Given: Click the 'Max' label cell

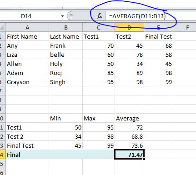Looking at the screenshot, I should (99, 118).
